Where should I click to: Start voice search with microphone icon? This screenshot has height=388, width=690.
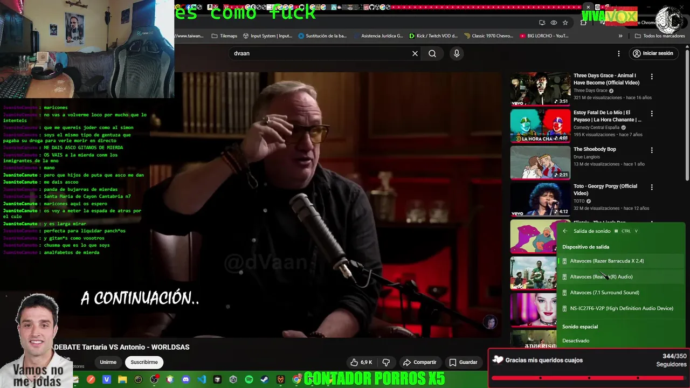click(x=457, y=53)
